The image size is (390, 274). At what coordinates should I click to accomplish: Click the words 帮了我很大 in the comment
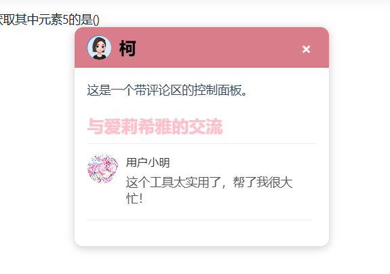pos(262,182)
